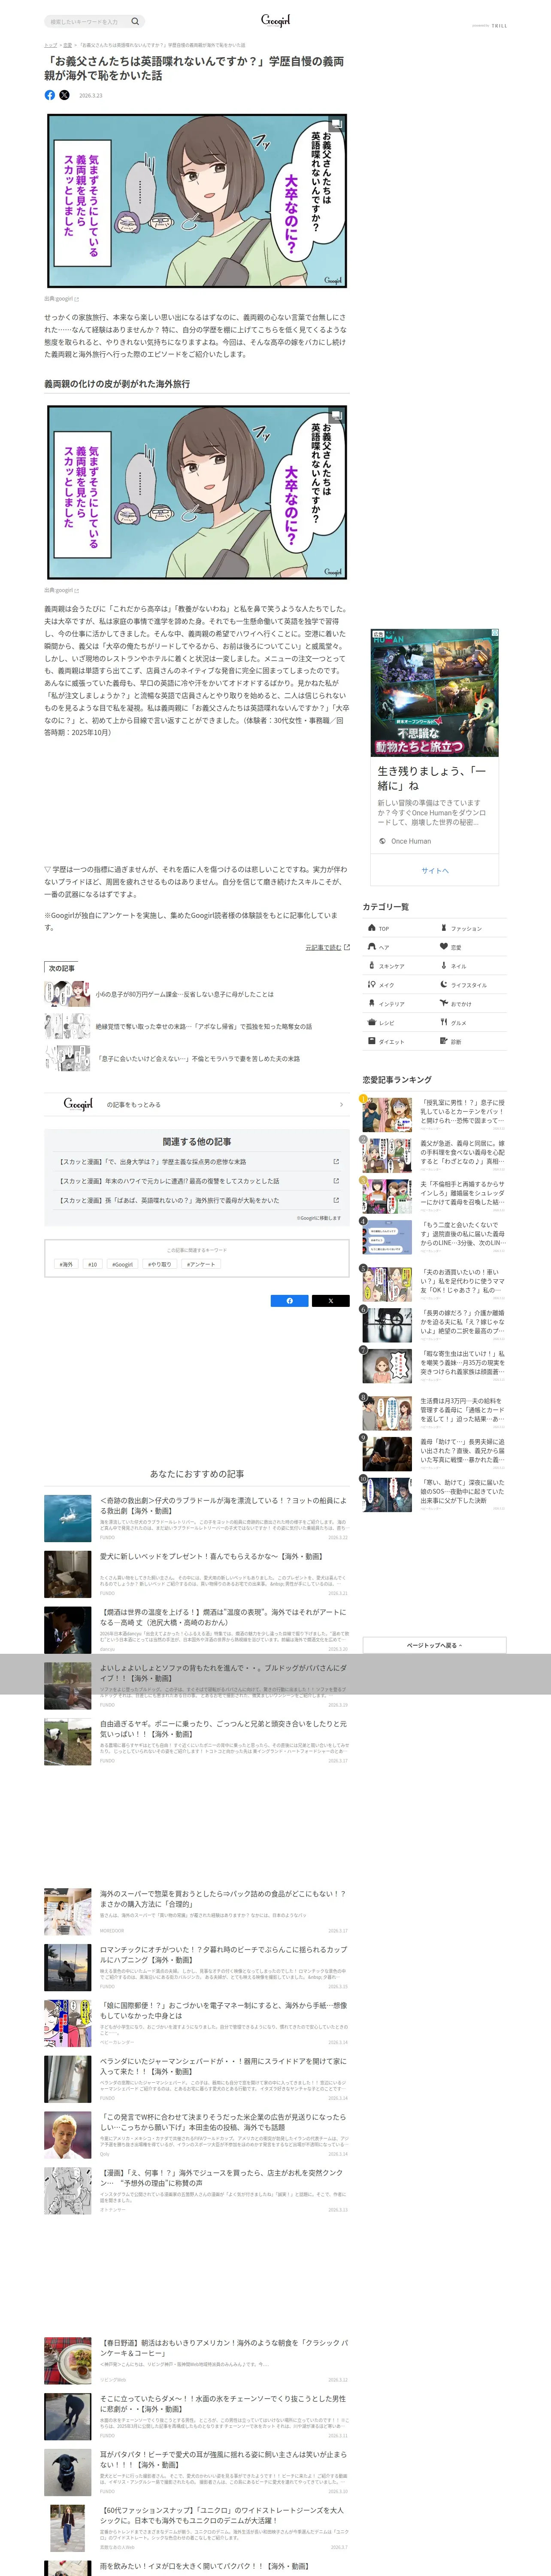This screenshot has width=551, height=2576.
Task: Click サイトへ button in the ad
Action: [x=435, y=870]
